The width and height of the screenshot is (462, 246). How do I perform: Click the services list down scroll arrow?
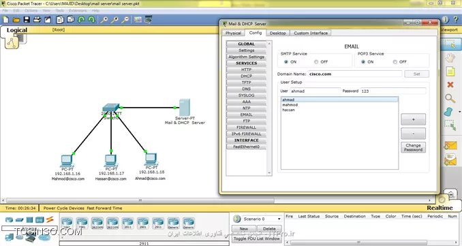click(x=269, y=173)
